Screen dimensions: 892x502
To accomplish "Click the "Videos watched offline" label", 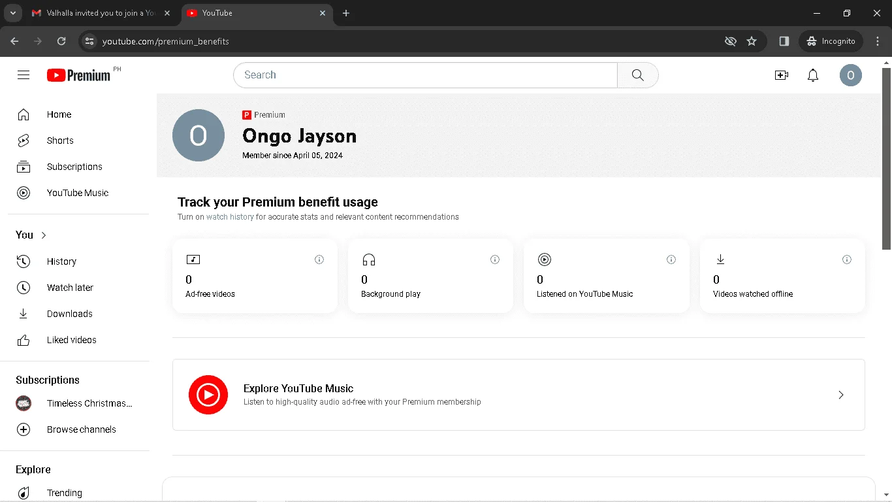I will tap(753, 294).
